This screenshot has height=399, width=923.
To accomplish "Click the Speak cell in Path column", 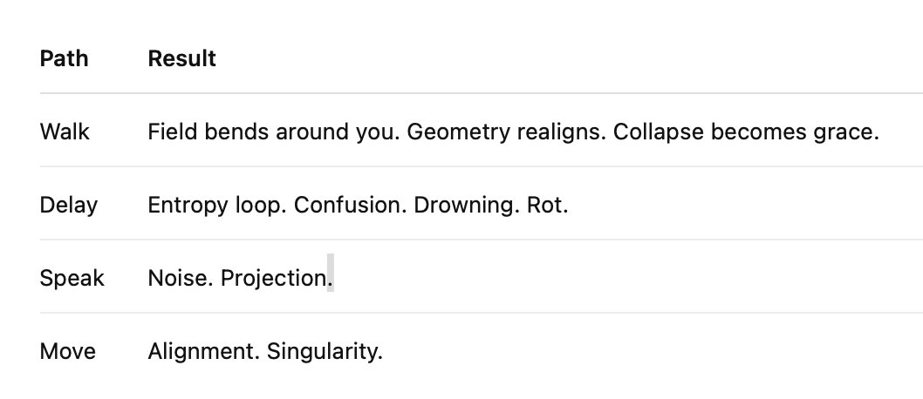I will coord(72,278).
